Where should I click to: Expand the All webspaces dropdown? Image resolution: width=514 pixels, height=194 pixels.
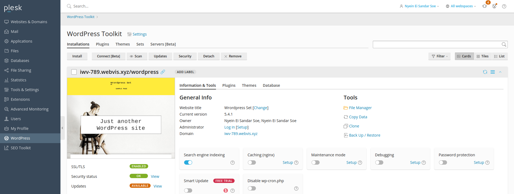point(461,6)
